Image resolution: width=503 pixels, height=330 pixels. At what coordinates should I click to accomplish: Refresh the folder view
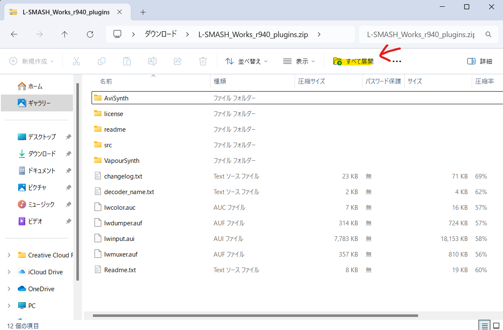pyautogui.click(x=90, y=34)
